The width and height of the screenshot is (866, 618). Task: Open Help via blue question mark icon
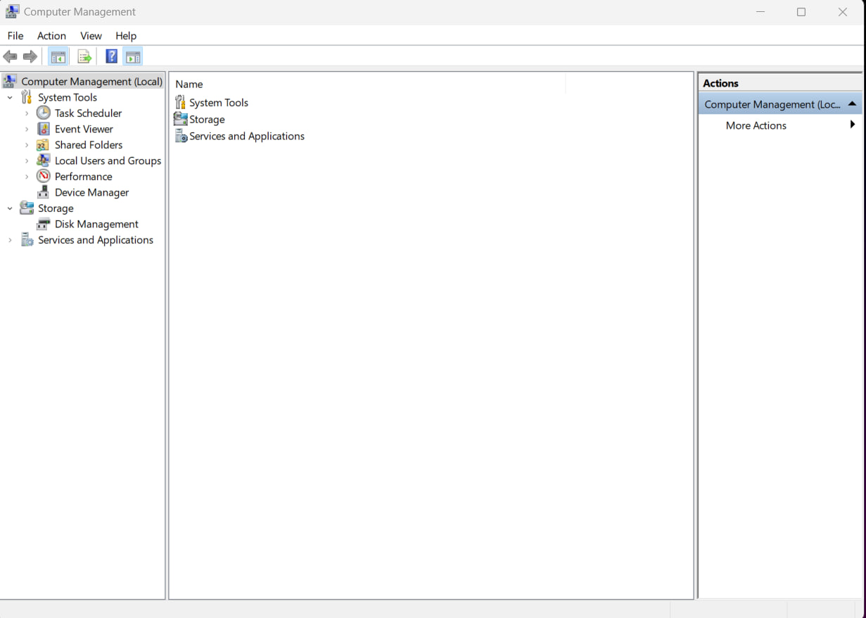(111, 56)
